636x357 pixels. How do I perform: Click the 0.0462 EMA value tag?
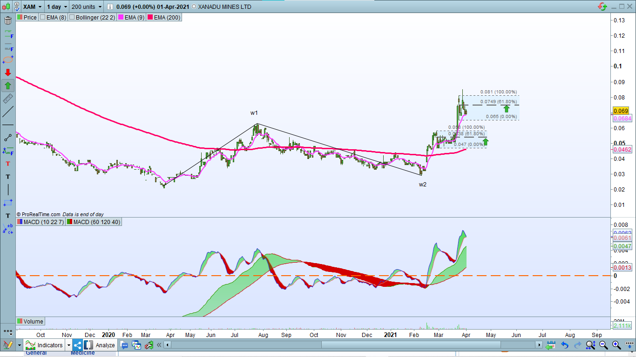tap(622, 150)
